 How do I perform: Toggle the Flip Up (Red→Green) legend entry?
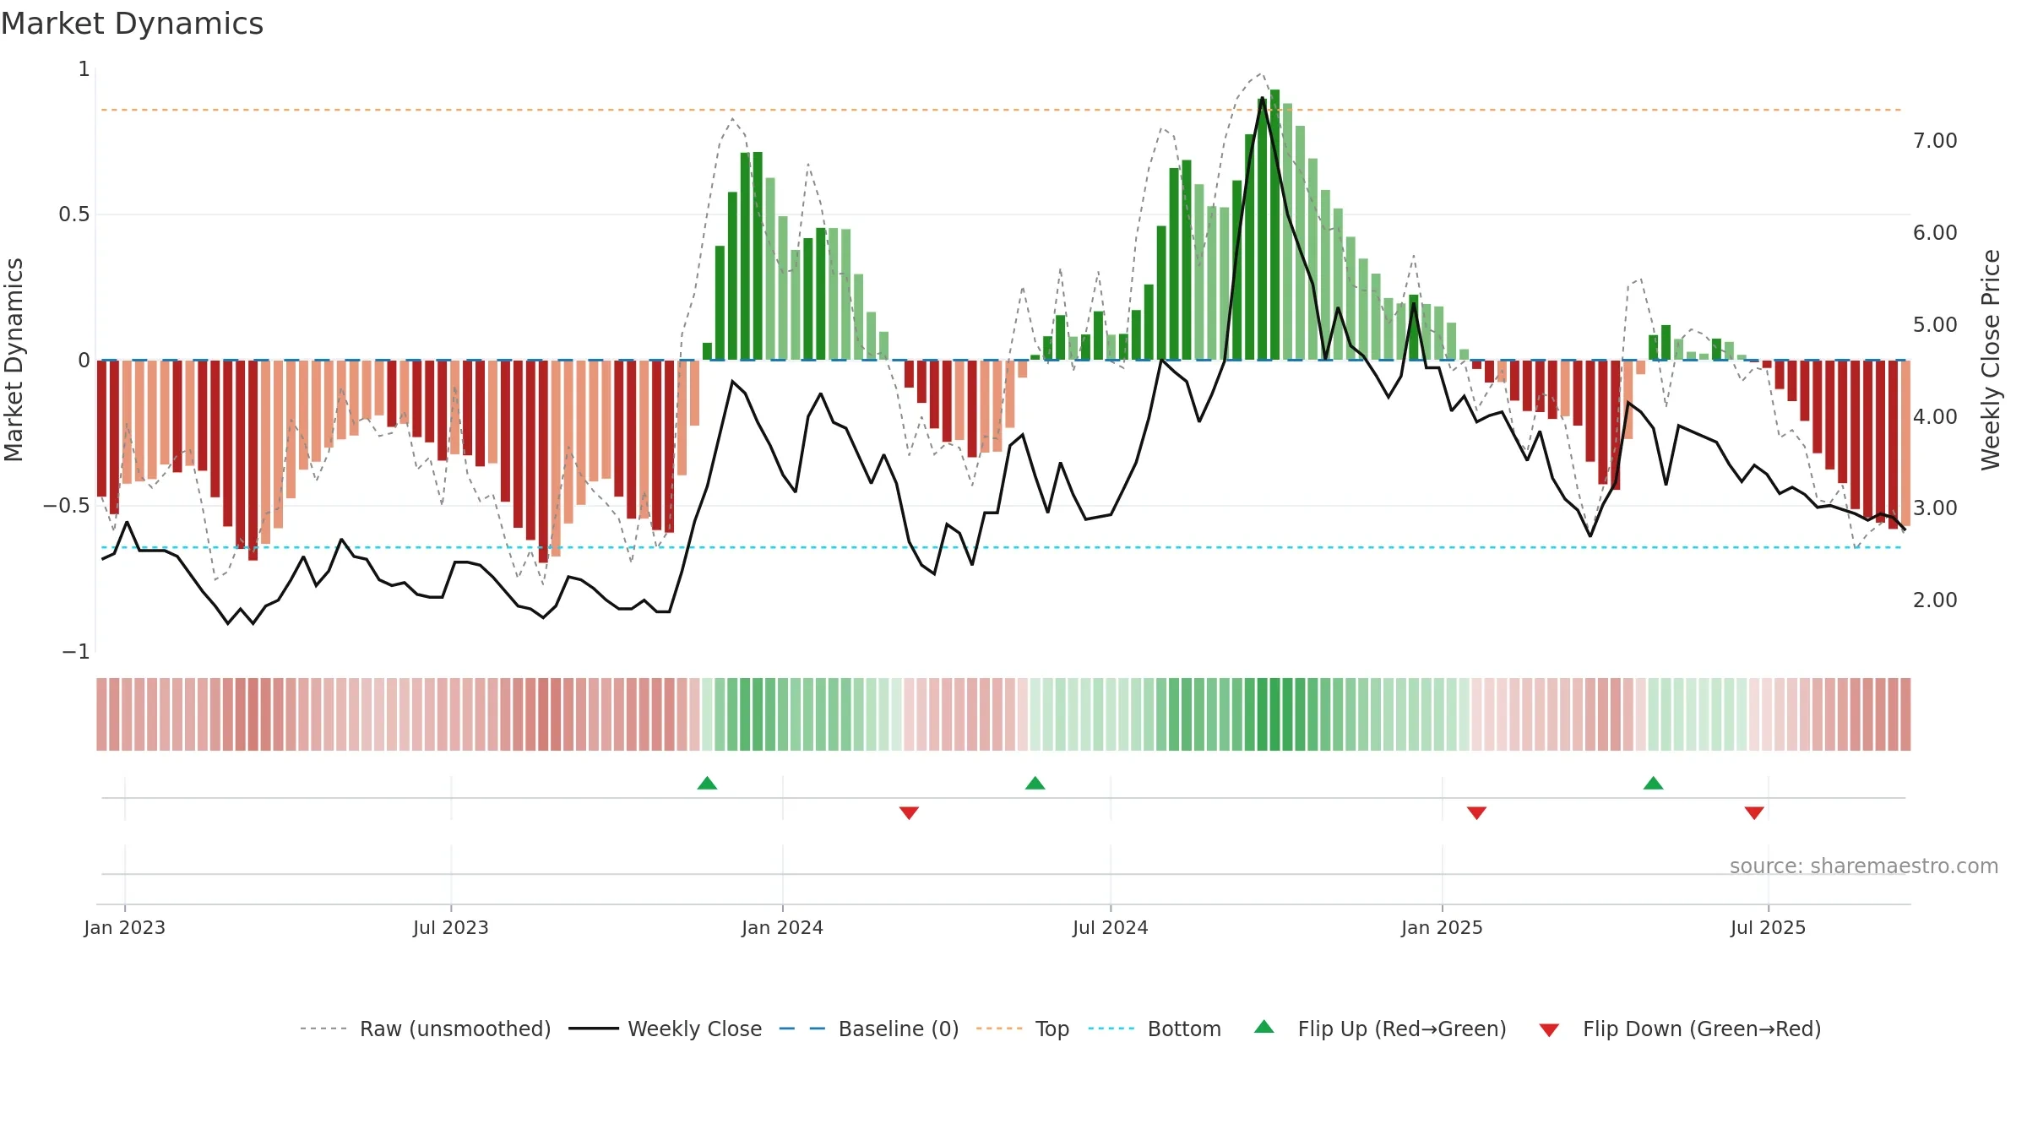pyautogui.click(x=1380, y=1029)
